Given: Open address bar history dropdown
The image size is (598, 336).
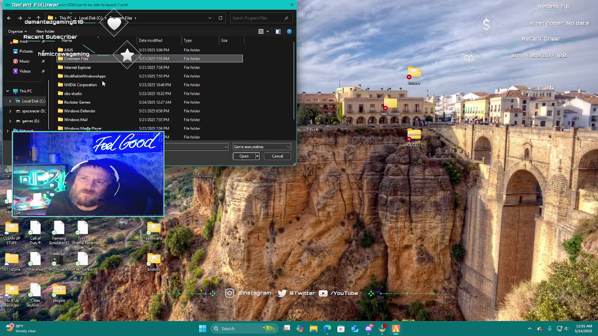Looking at the screenshot, I should point(210,18).
